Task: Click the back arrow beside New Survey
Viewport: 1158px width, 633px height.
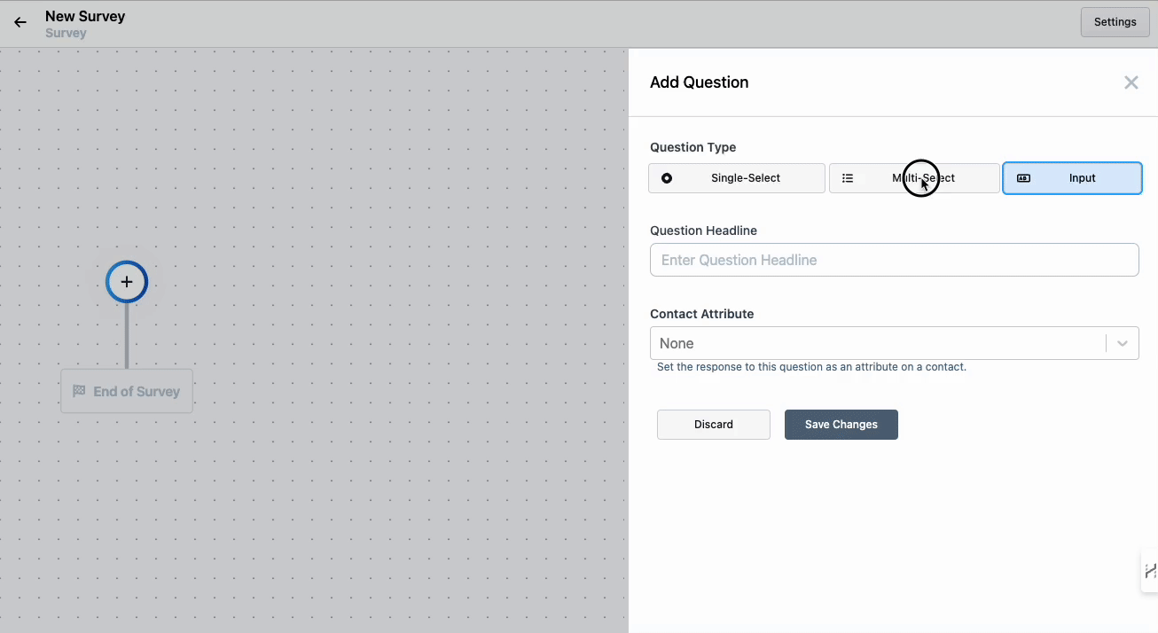Action: [20, 23]
